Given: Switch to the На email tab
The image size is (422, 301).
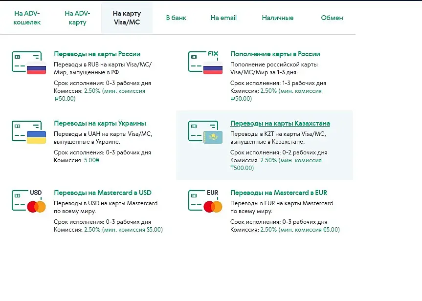Looking at the screenshot, I should click(x=223, y=18).
